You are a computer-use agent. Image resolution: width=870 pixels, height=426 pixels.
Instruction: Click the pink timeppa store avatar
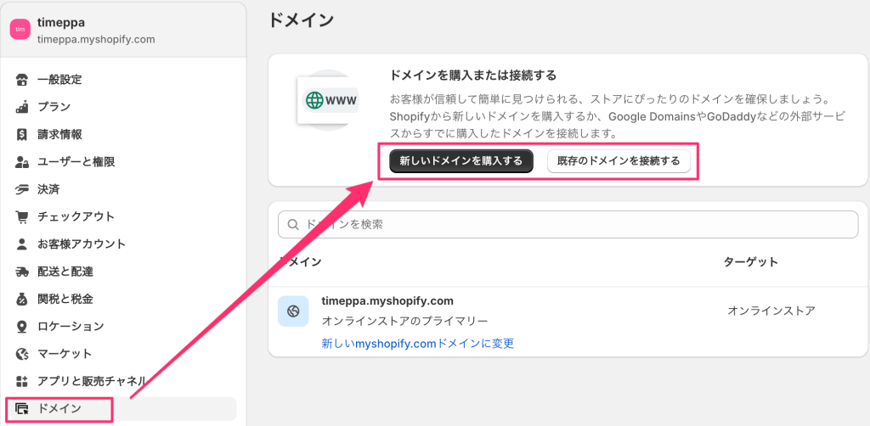tap(20, 30)
